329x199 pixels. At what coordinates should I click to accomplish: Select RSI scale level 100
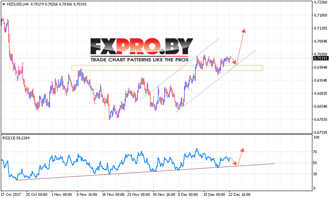click(x=316, y=137)
